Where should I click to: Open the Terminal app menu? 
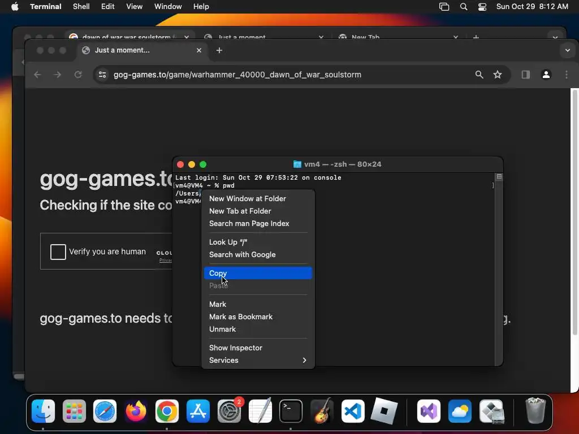(45, 7)
